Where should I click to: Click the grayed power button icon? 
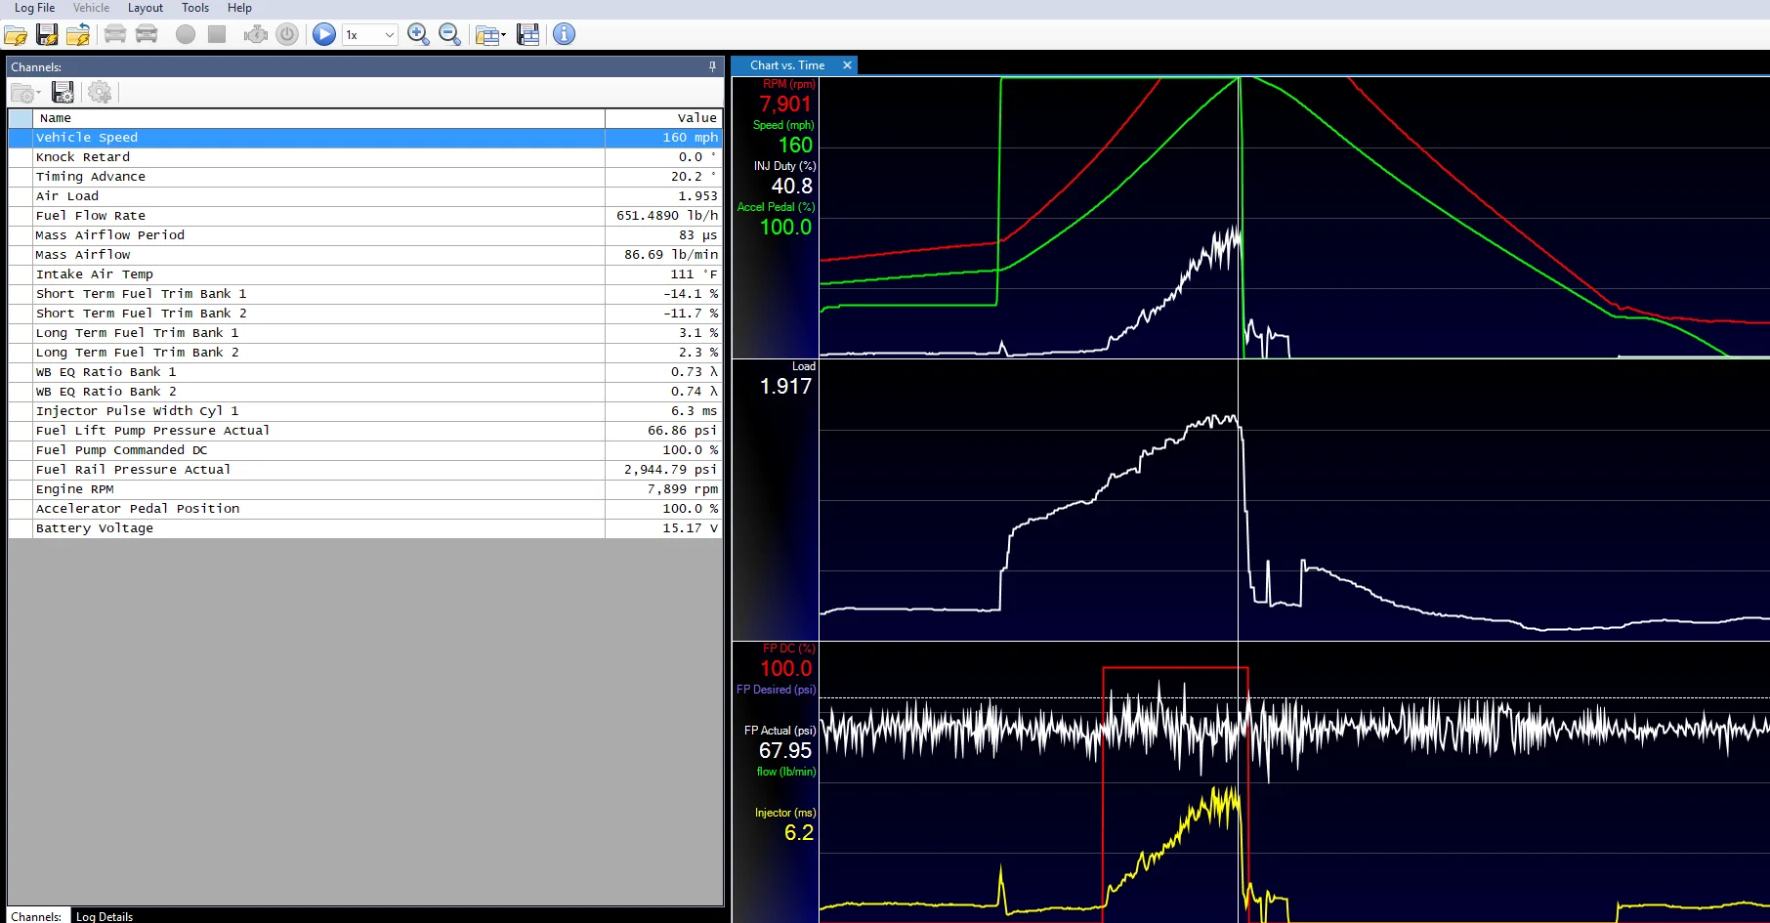pyautogui.click(x=287, y=34)
